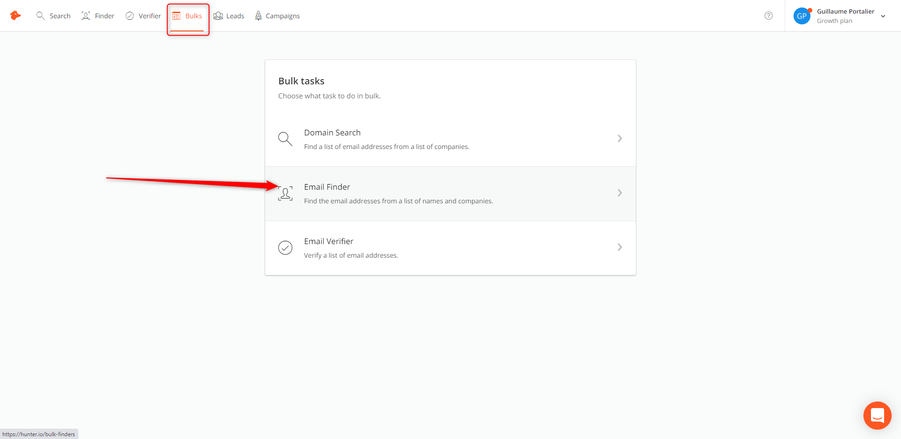
Task: Click the Domain Search row chevron
Action: [x=620, y=139]
